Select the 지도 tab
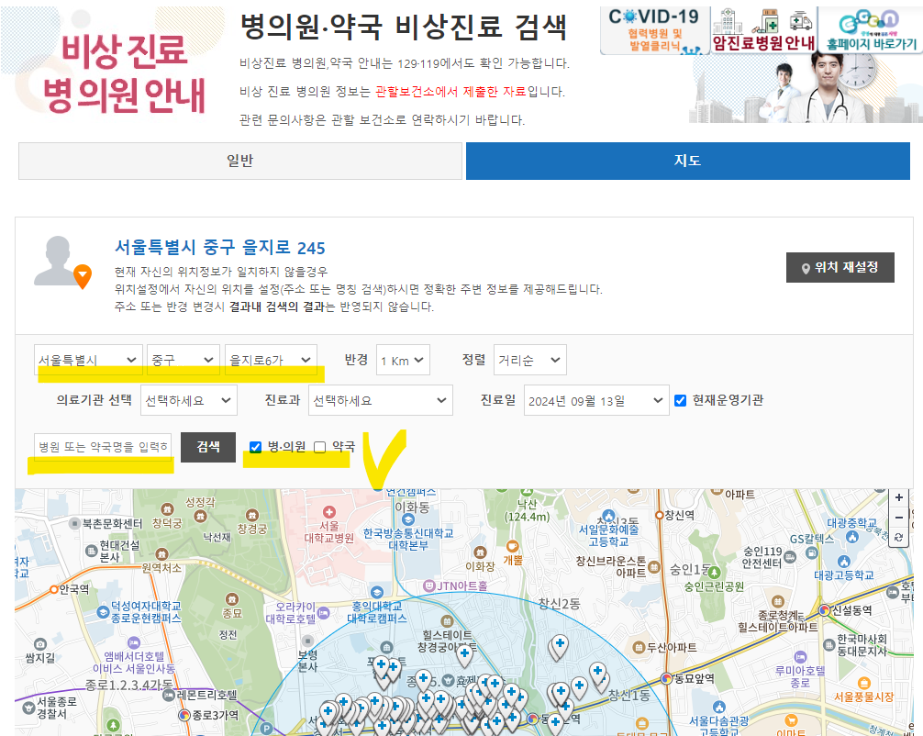923x736 pixels. (687, 162)
